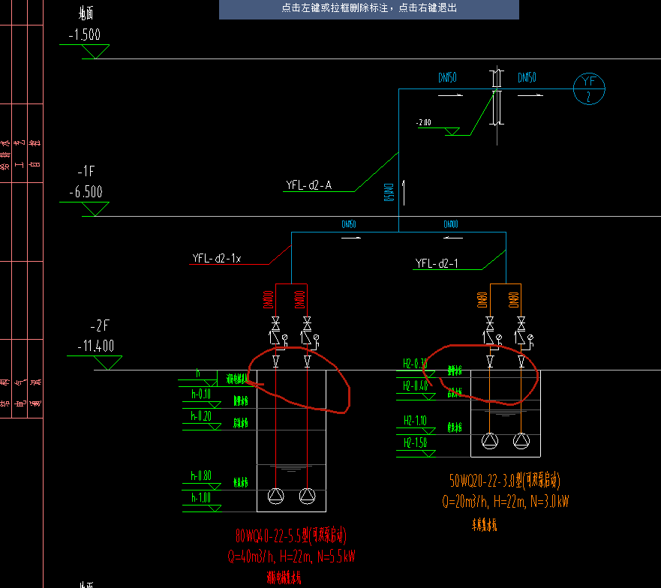This screenshot has height=588, width=661.
Task: Click gate valve on right red riser
Action: click(x=308, y=323)
